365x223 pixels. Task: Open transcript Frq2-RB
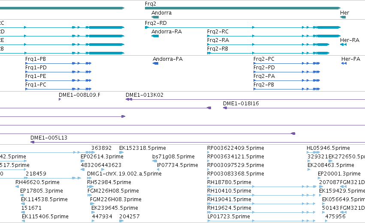point(217,49)
